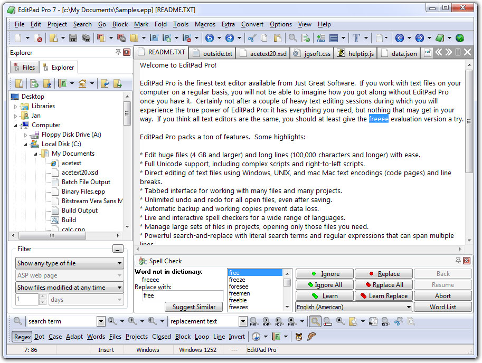
Task: Click the Open file folder icon
Action: point(53,38)
